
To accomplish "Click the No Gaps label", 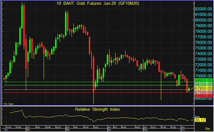I will pyautogui.click(x=9, y=104).
